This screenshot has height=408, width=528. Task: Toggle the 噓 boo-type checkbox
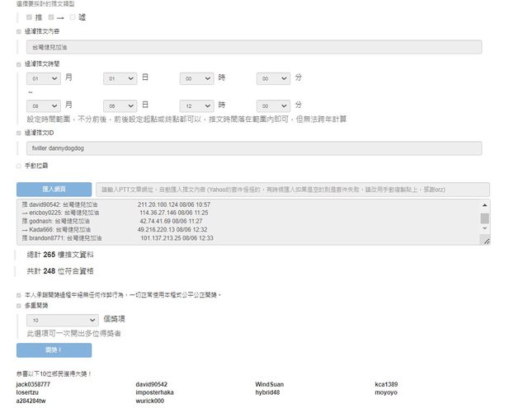pyautogui.click(x=73, y=16)
